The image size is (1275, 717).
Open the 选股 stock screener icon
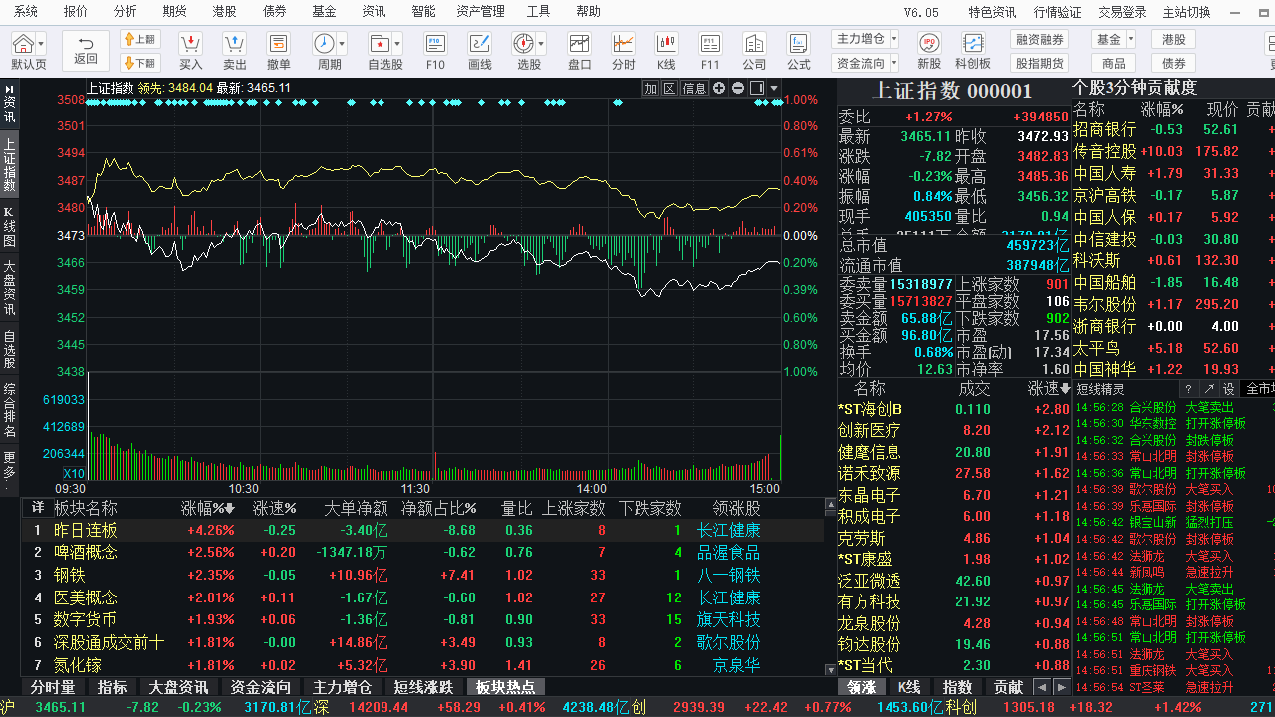click(523, 44)
